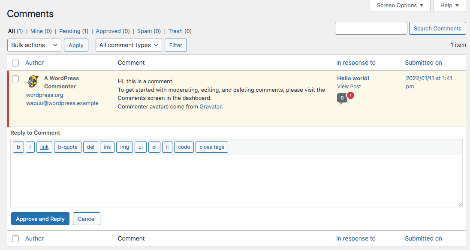Image resolution: width=470 pixels, height=250 pixels.
Task: Insert an image with img quicktag
Action: click(124, 147)
